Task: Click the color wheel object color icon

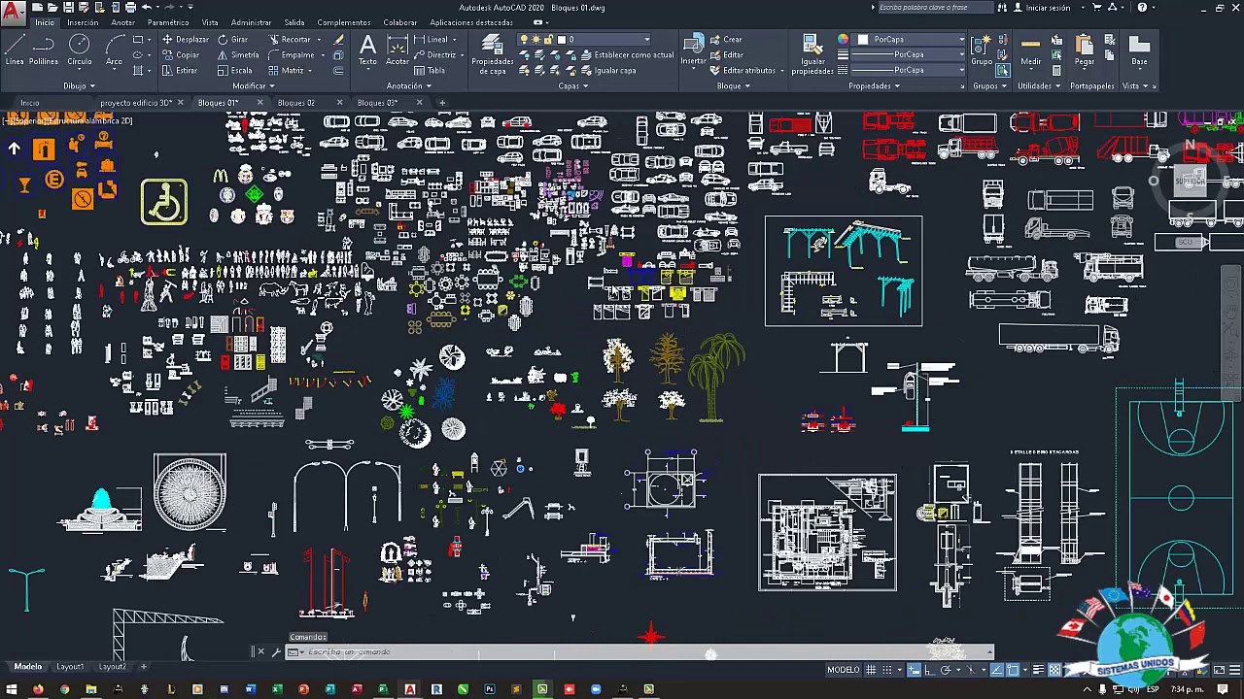Action: point(843,40)
